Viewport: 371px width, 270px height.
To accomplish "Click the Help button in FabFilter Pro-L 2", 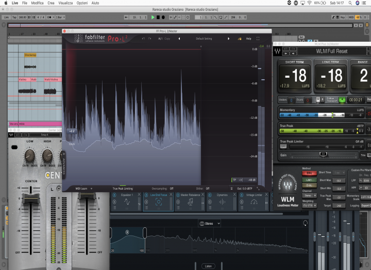I will pyautogui.click(x=248, y=39).
